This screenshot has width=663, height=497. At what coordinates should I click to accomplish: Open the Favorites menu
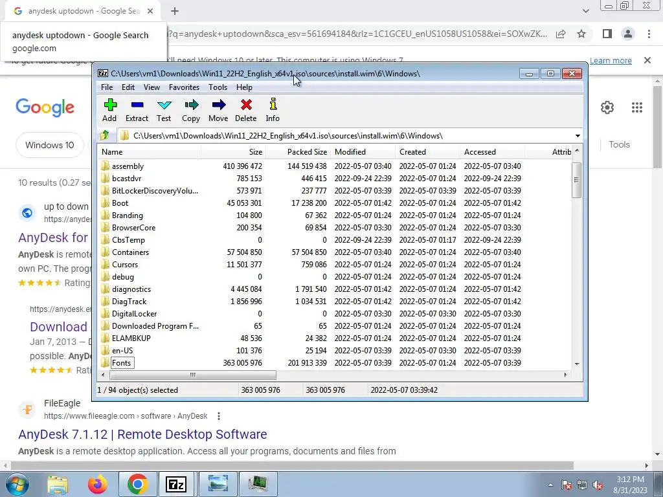click(x=184, y=87)
